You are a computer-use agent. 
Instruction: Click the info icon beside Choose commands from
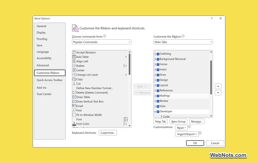pos(105,36)
